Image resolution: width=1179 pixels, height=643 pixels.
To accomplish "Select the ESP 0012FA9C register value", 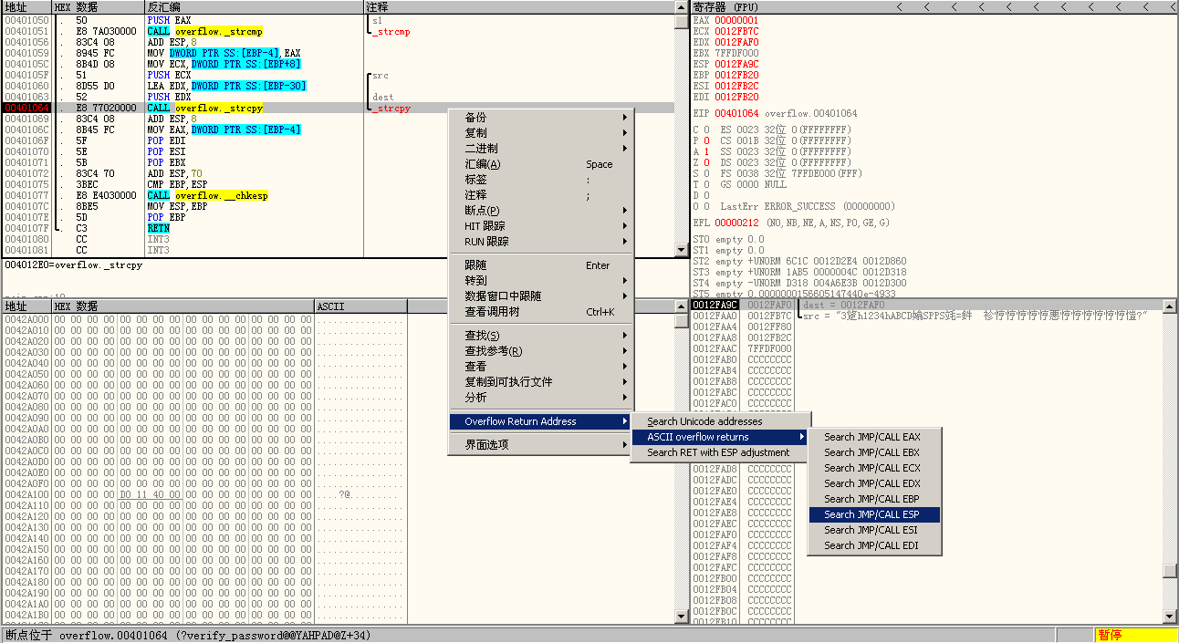I will coord(736,64).
